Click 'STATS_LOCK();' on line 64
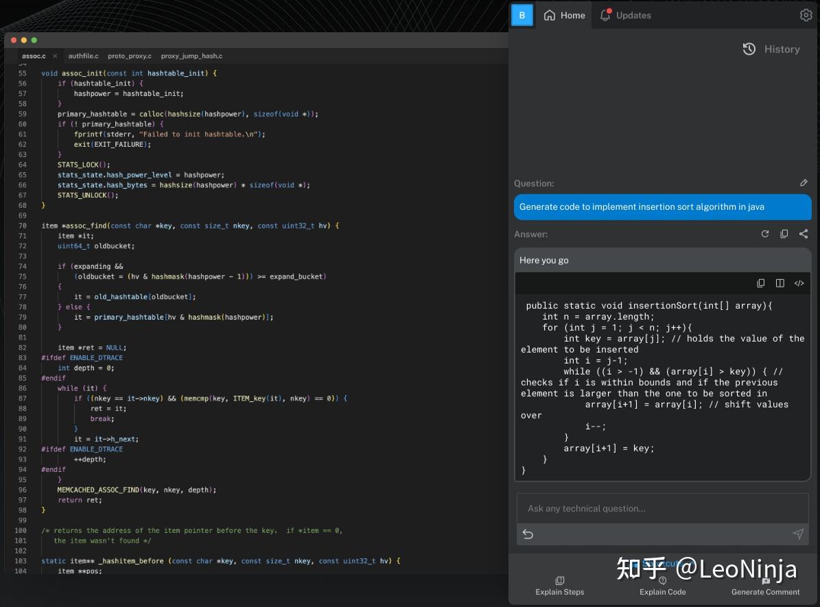This screenshot has height=607, width=820. click(84, 165)
